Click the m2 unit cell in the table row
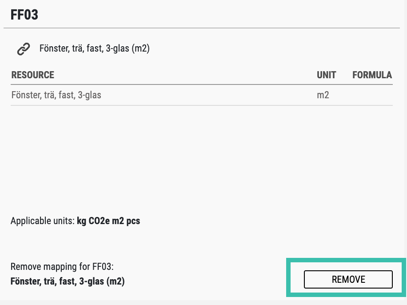The image size is (407, 305). point(323,95)
